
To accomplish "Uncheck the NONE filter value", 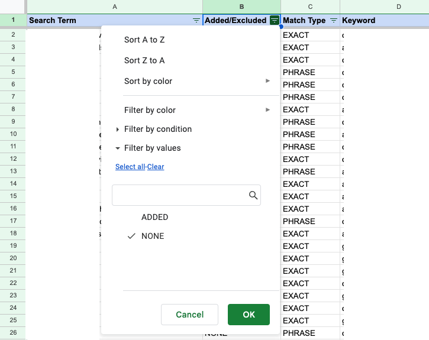I will 152,236.
